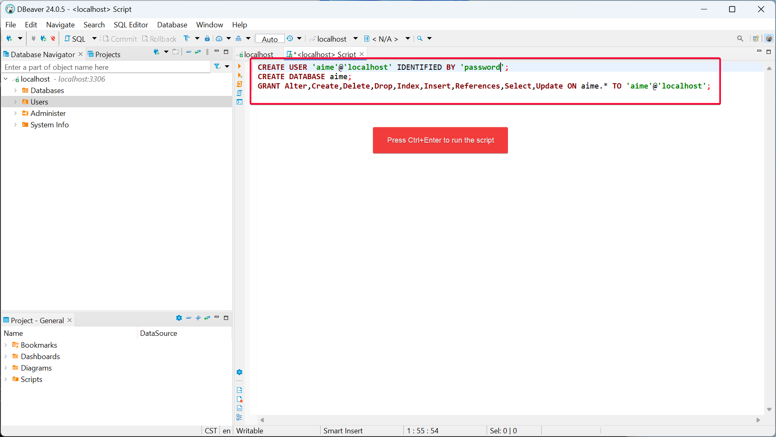This screenshot has height=437, width=776.
Task: Click navigator Create Folder icon
Action: click(176, 52)
